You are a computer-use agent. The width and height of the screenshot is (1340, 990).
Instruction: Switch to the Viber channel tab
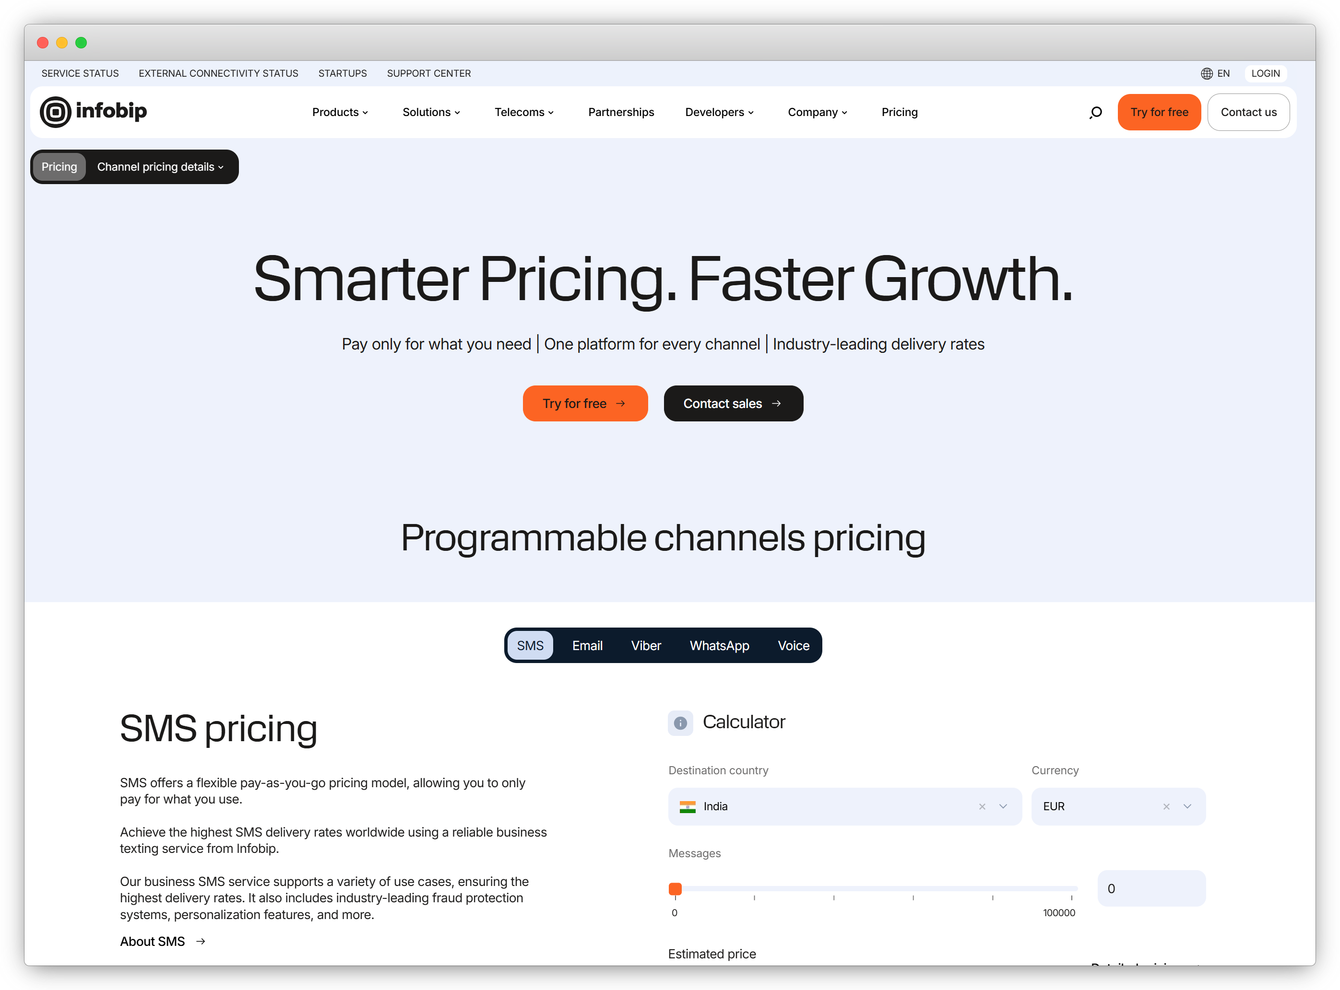(x=646, y=645)
